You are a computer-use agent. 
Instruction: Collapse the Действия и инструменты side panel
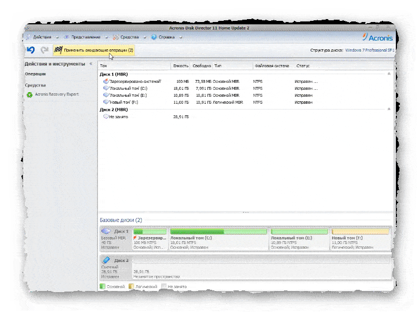91,64
